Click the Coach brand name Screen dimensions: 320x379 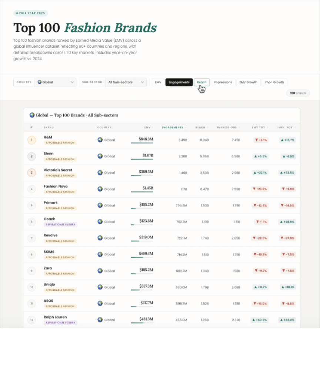[50, 219]
